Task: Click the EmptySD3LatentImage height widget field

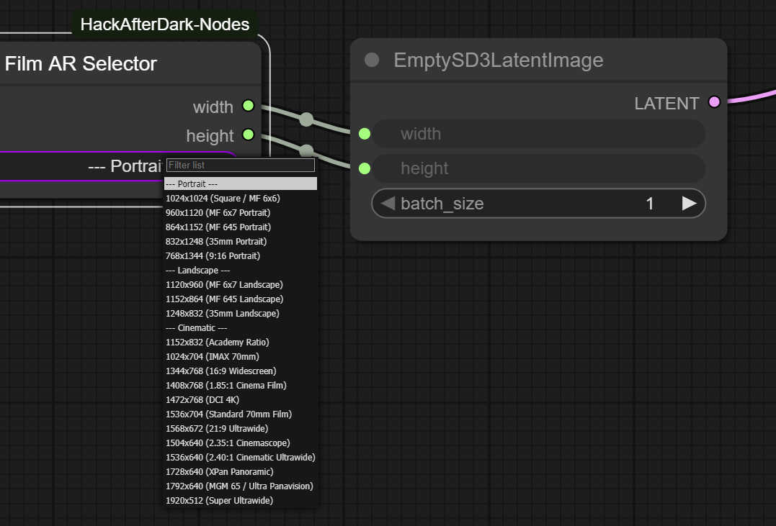Action: pos(538,168)
